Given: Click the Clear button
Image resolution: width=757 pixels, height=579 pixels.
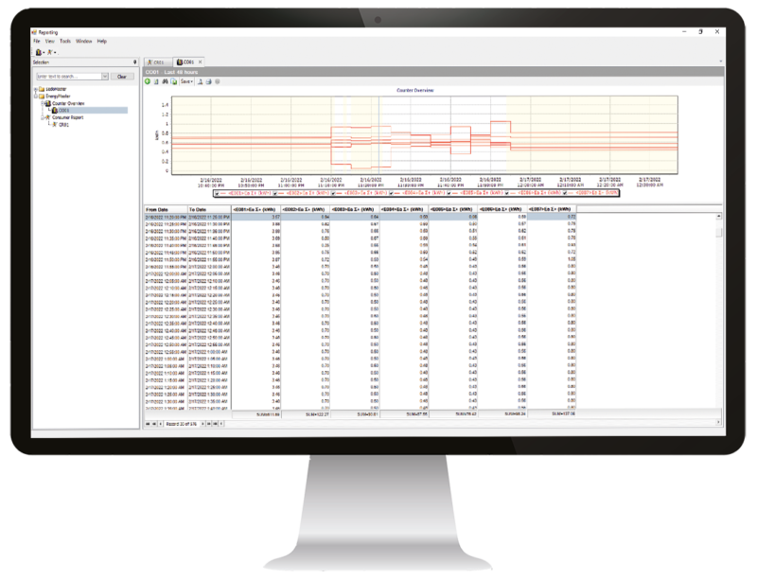Looking at the screenshot, I should click(121, 76).
